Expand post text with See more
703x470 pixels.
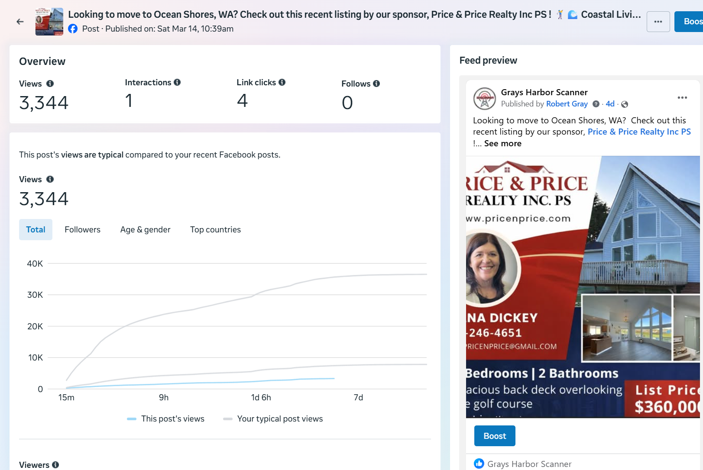(502, 144)
